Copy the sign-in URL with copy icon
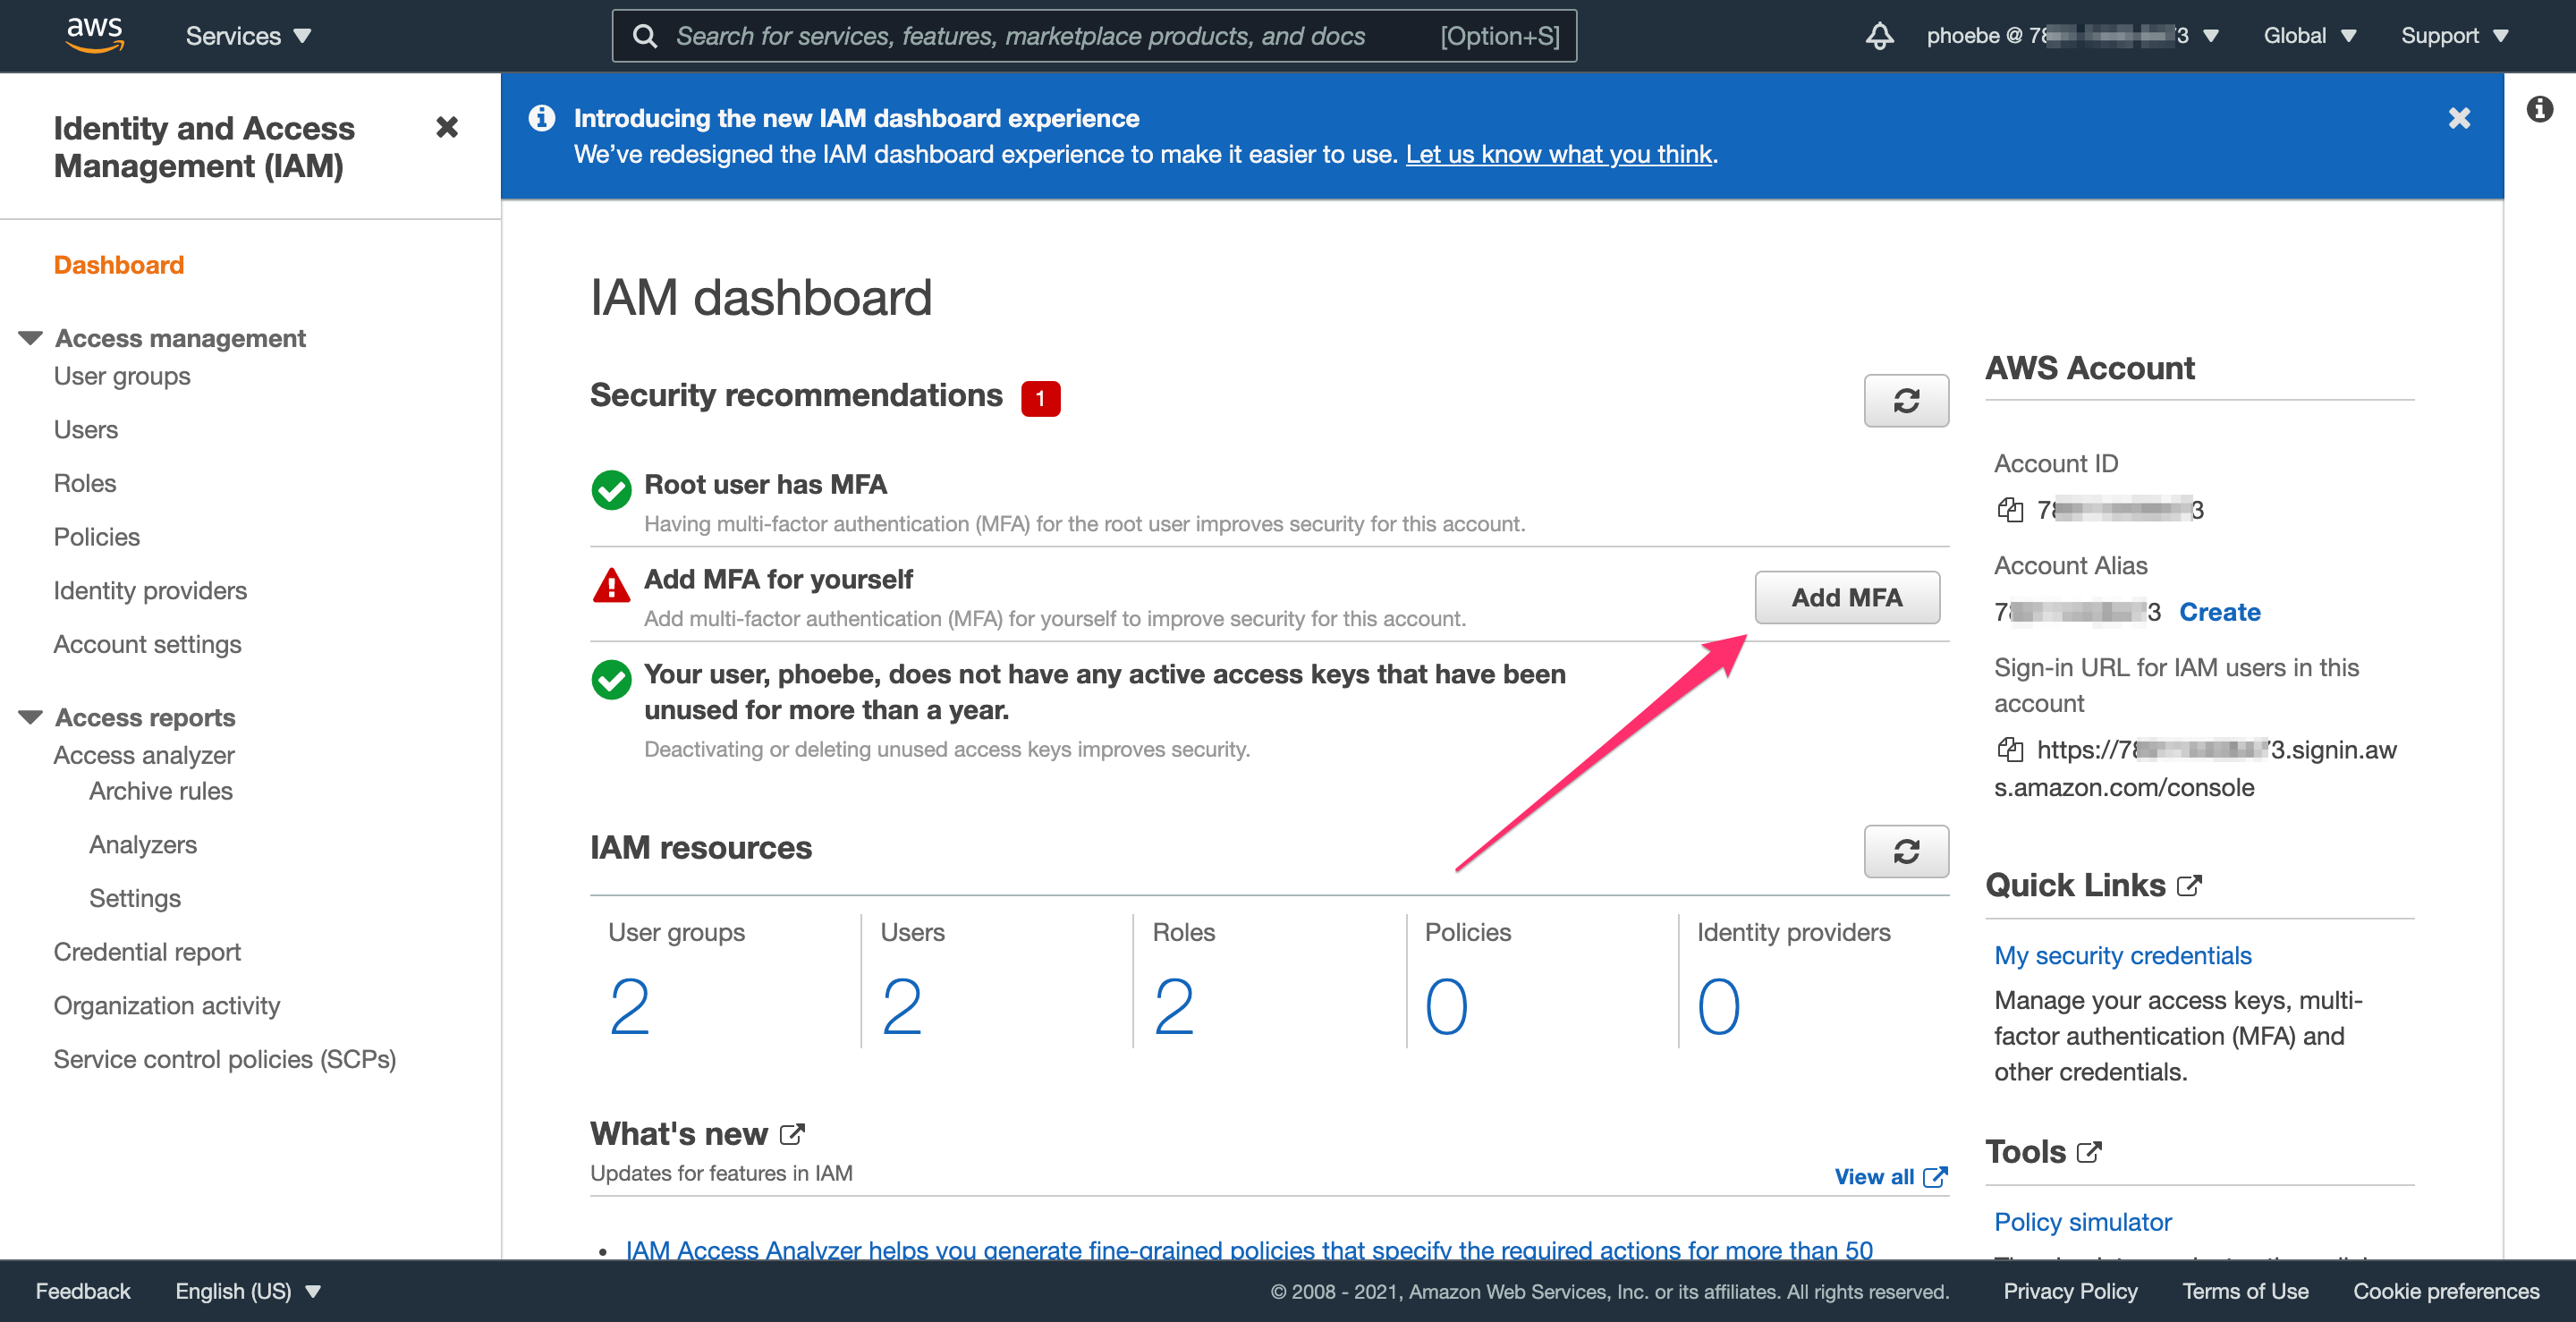The width and height of the screenshot is (2576, 1322). [2009, 749]
